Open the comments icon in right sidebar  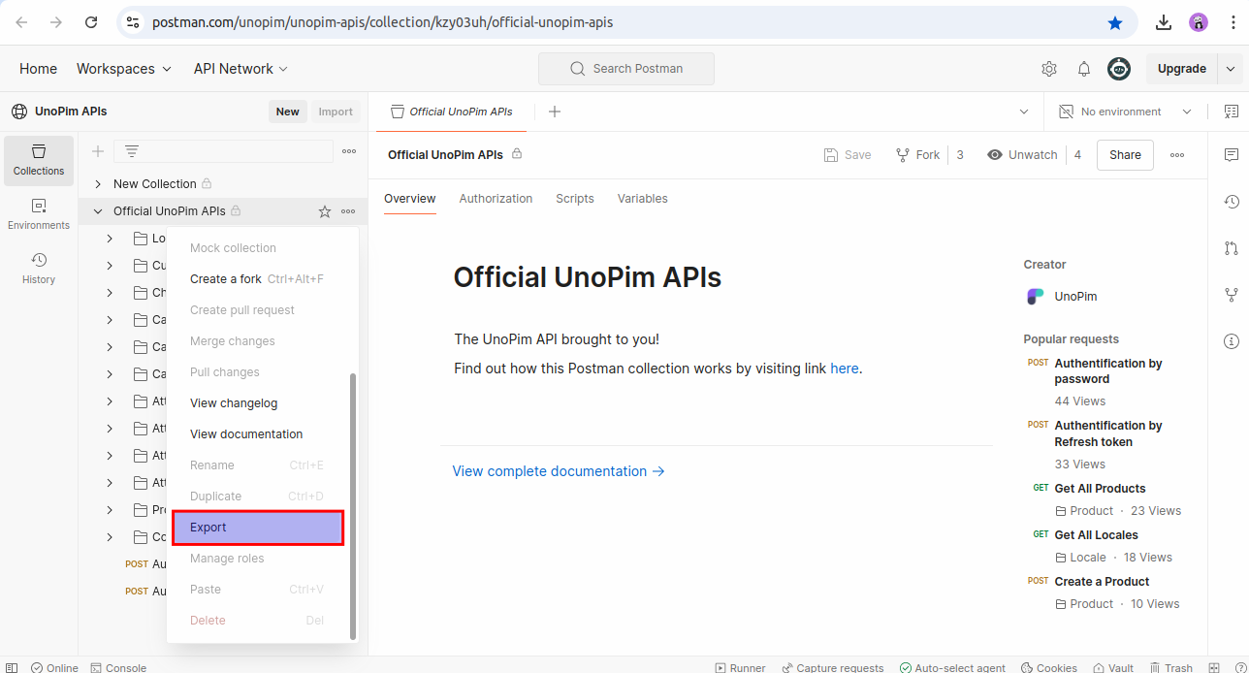[1232, 155]
